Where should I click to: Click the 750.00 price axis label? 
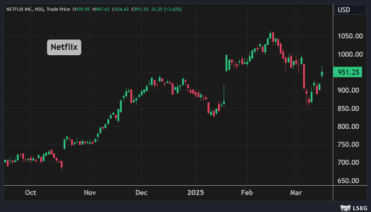pos(350,144)
